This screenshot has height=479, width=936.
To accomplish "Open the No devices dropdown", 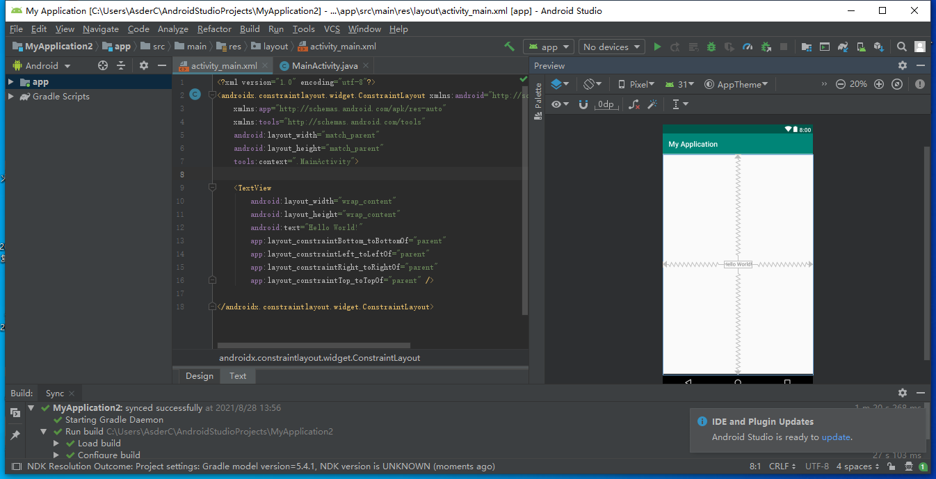I will [x=611, y=47].
